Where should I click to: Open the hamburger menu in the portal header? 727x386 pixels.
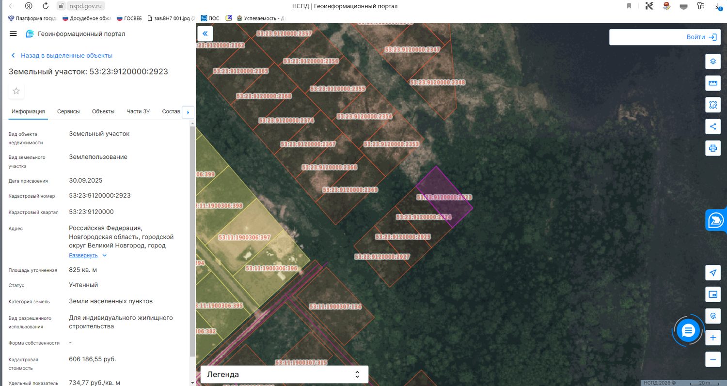pos(13,34)
